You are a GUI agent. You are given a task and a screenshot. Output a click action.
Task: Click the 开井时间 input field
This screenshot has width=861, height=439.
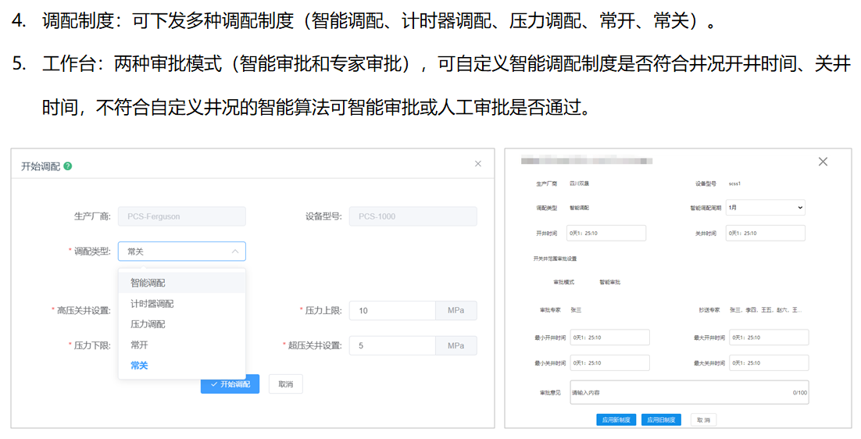click(x=606, y=233)
